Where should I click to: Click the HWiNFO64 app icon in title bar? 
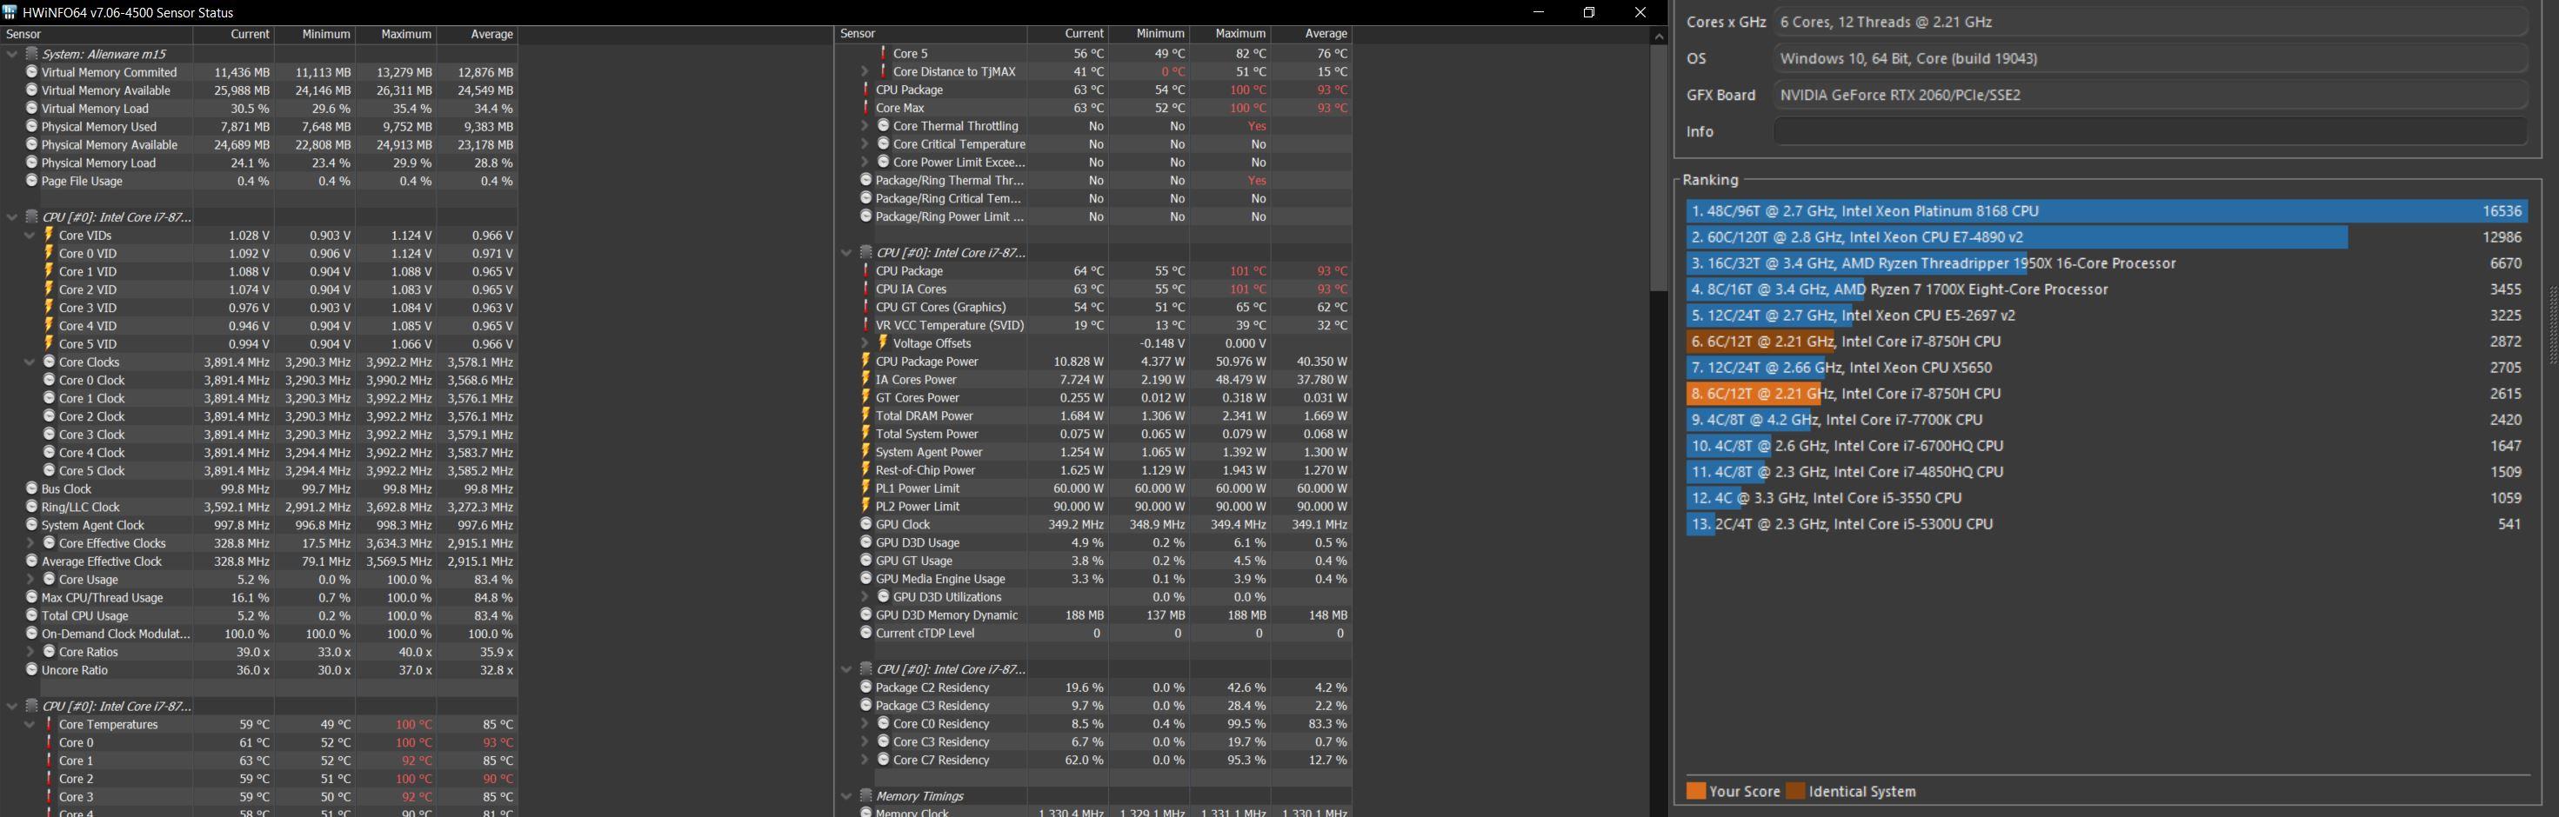pyautogui.click(x=10, y=13)
